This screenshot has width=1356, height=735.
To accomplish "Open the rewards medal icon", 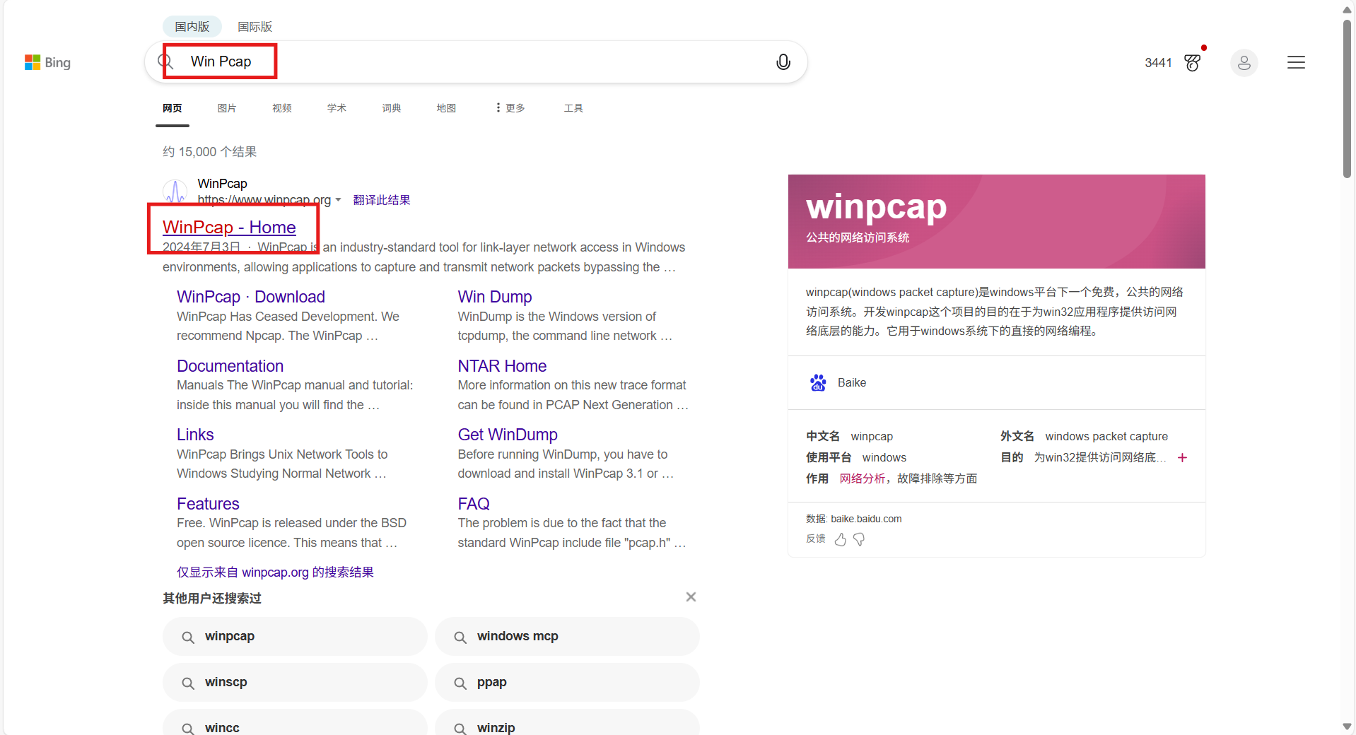I will click(1193, 63).
